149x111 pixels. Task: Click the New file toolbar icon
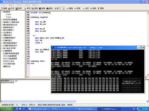tap(2, 8)
